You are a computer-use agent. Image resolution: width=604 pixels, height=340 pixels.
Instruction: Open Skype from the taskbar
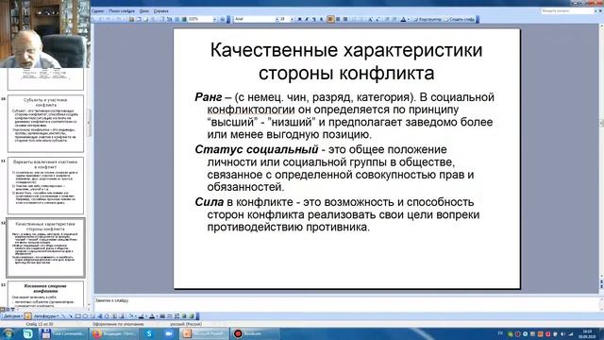tap(149, 333)
